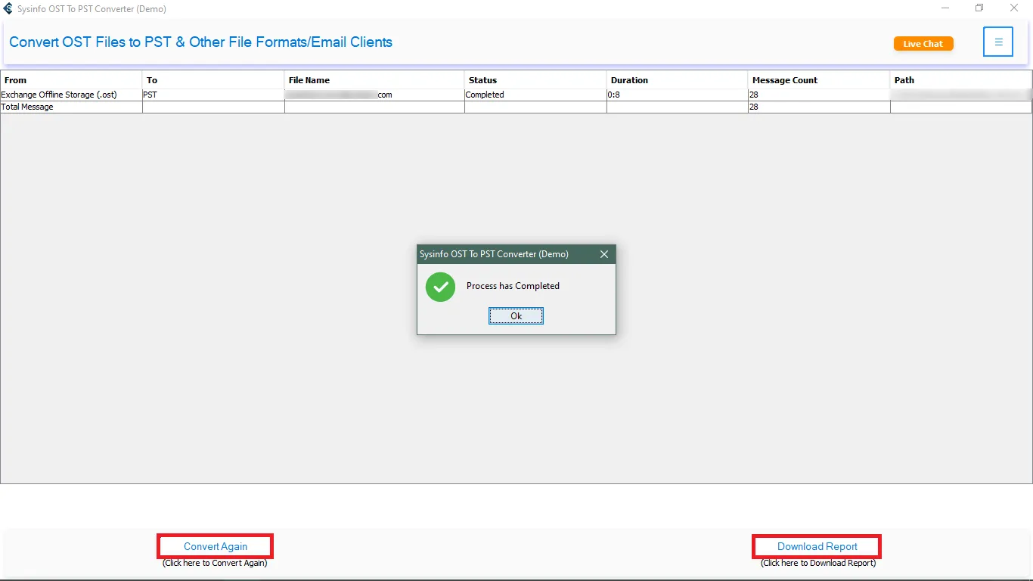Click Download Report button

pos(817,546)
